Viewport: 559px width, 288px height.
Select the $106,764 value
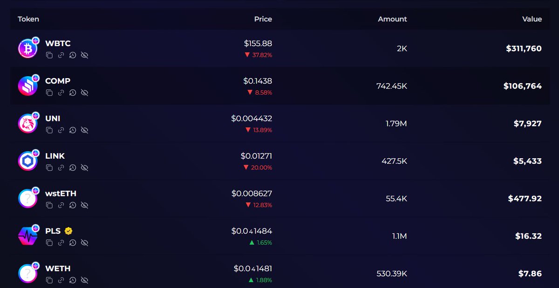pos(523,86)
